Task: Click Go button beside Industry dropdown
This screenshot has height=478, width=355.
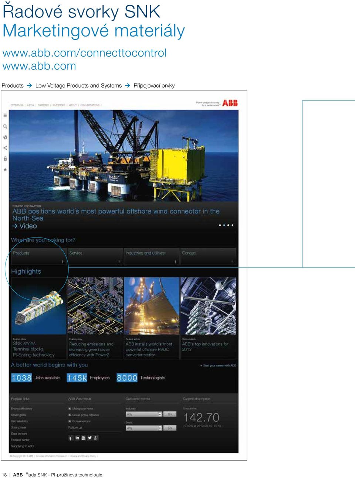Action: coord(170,414)
